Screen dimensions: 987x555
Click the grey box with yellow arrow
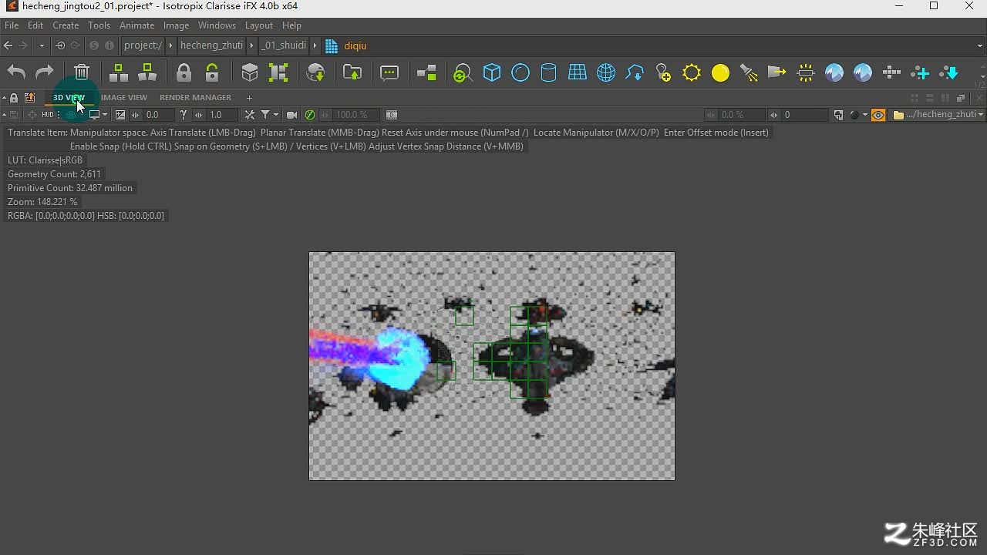tap(776, 72)
